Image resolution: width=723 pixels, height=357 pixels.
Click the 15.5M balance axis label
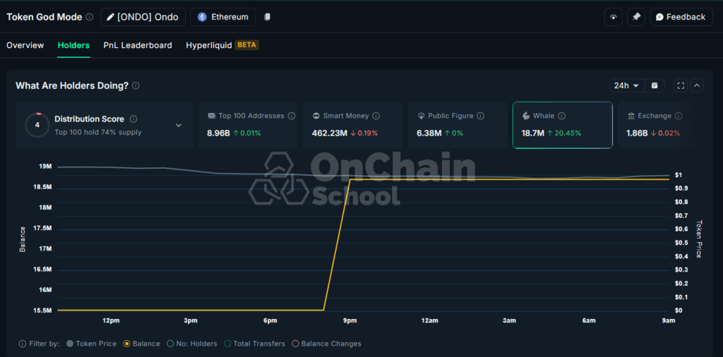click(x=42, y=310)
